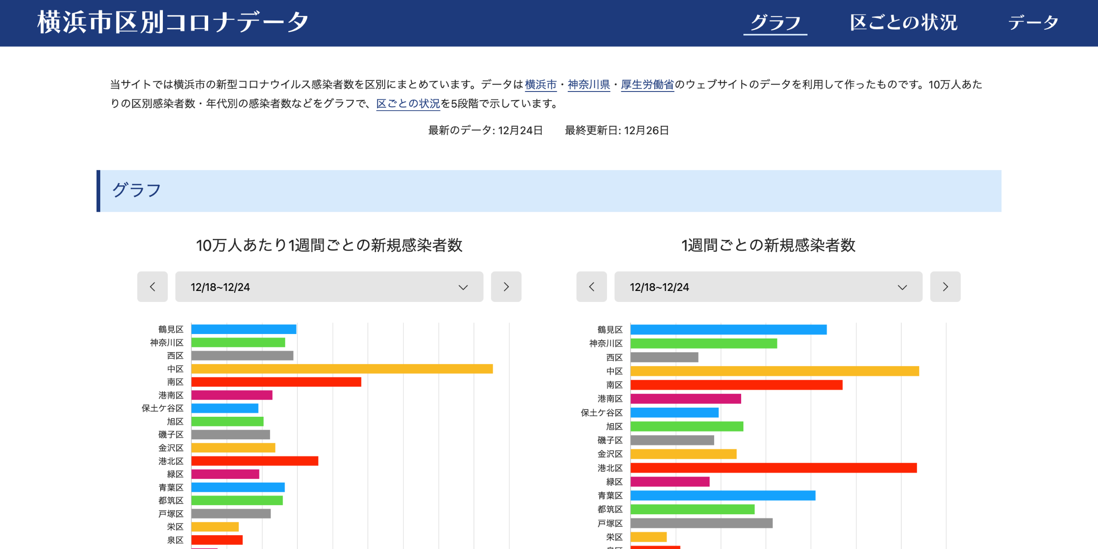Click 中区 orange bar in left chart

pos(342,369)
